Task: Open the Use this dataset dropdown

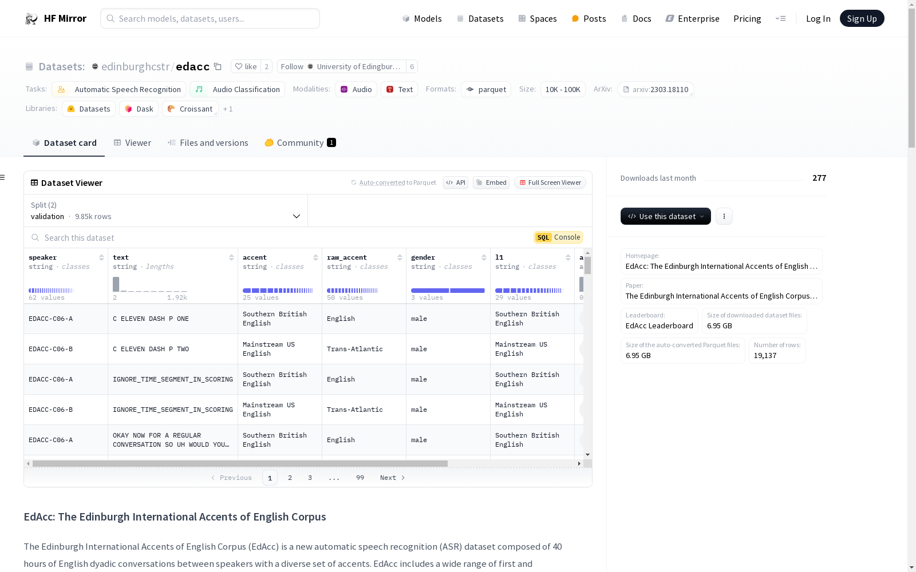Action: (666, 216)
